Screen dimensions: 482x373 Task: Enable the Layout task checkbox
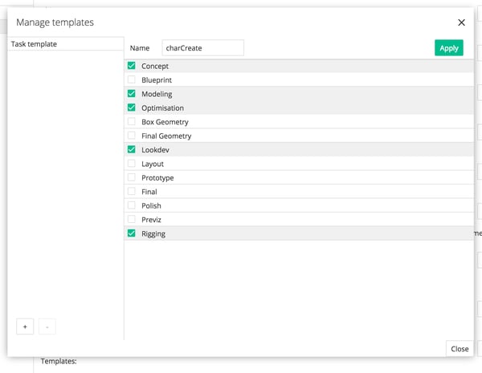132,164
